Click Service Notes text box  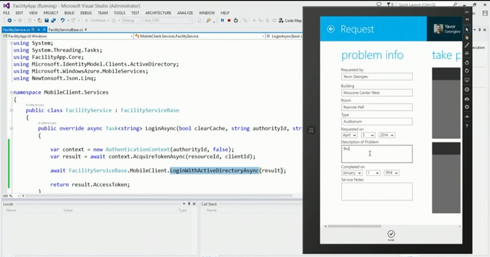(x=377, y=192)
